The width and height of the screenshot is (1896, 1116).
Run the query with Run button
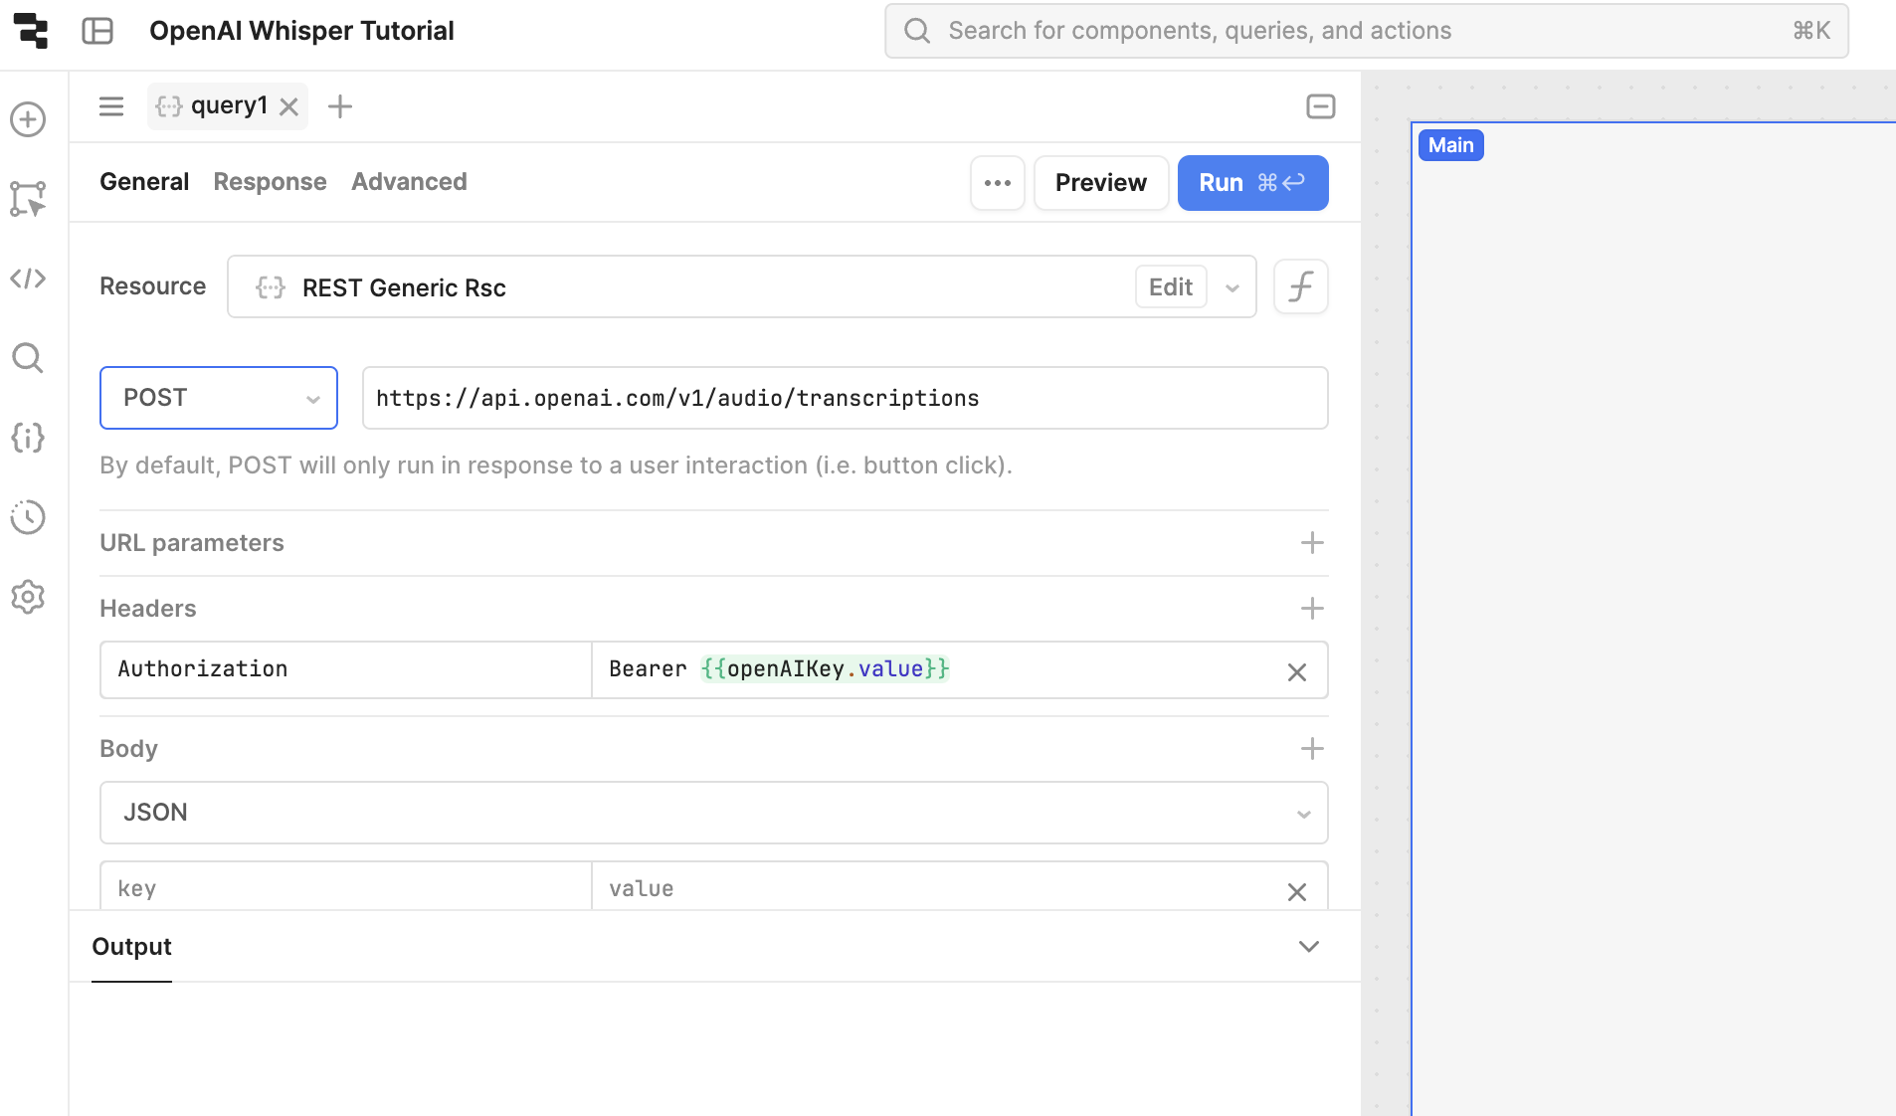pos(1251,183)
